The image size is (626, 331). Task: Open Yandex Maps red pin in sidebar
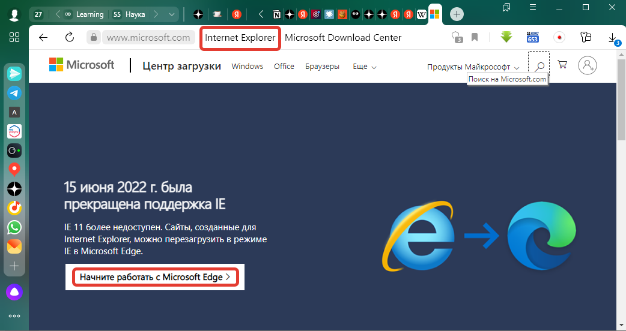tap(14, 170)
